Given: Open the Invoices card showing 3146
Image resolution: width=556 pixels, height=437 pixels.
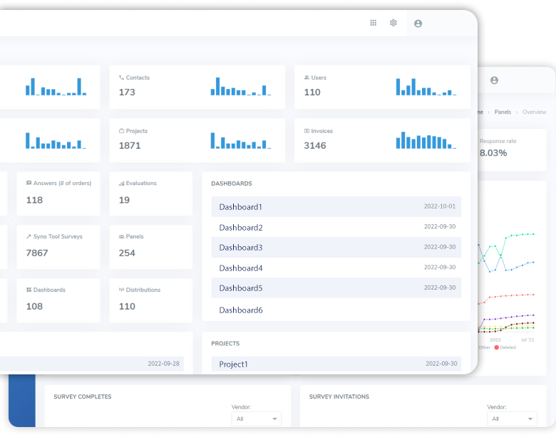Looking at the screenshot, I should [382, 140].
